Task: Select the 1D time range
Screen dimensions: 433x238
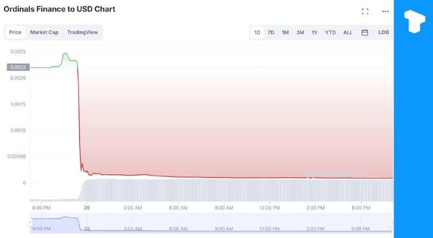Action: tap(257, 32)
